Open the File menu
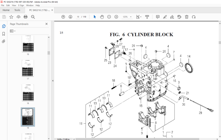The height and width of the screenshot is (140, 221). [x=3, y=6]
